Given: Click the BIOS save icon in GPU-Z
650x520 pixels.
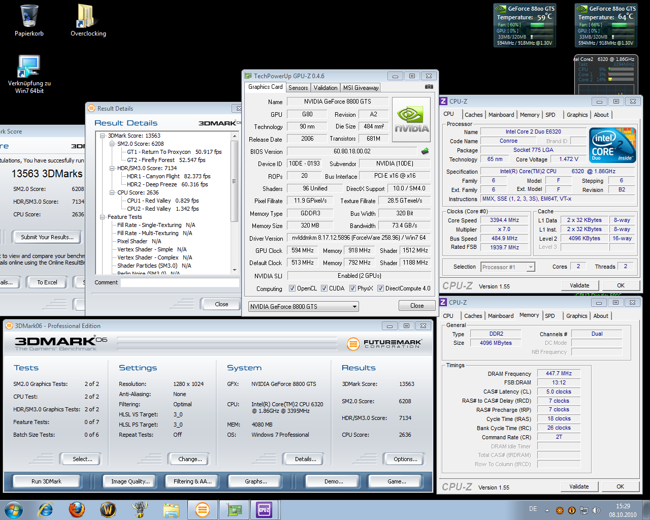Looking at the screenshot, I should point(425,151).
